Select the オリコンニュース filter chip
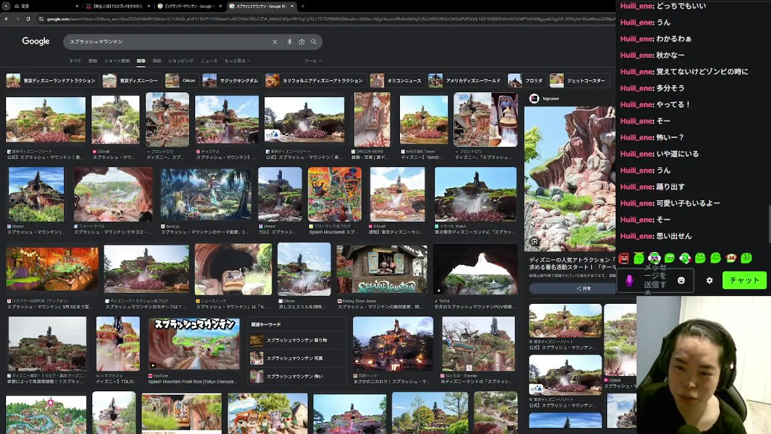 pos(396,81)
